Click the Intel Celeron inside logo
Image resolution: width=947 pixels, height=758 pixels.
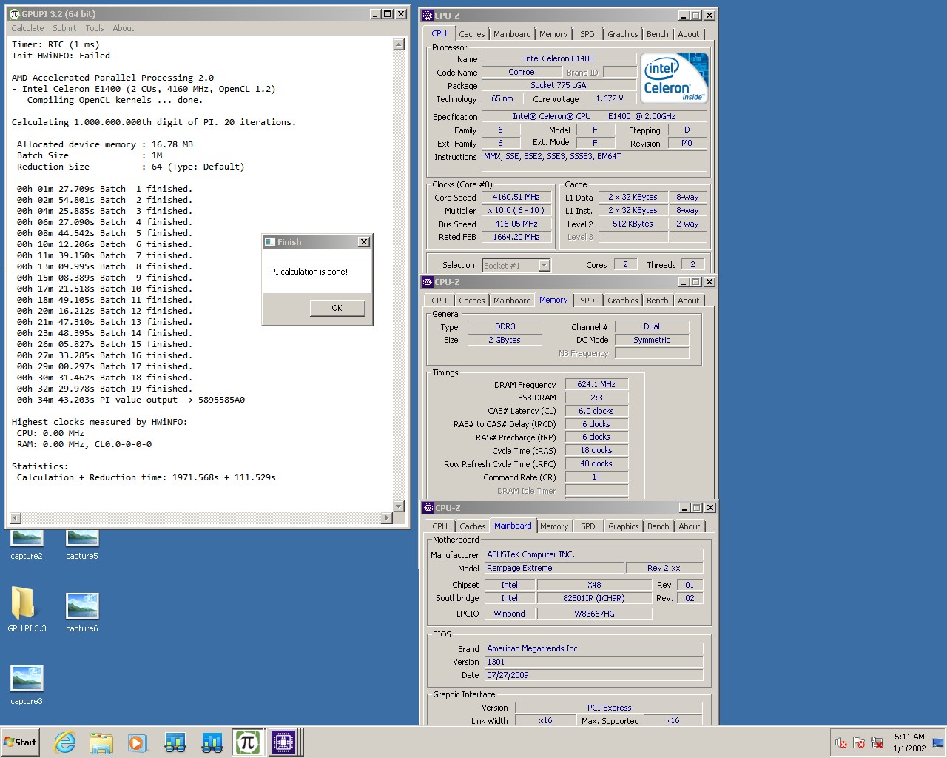[x=674, y=78]
